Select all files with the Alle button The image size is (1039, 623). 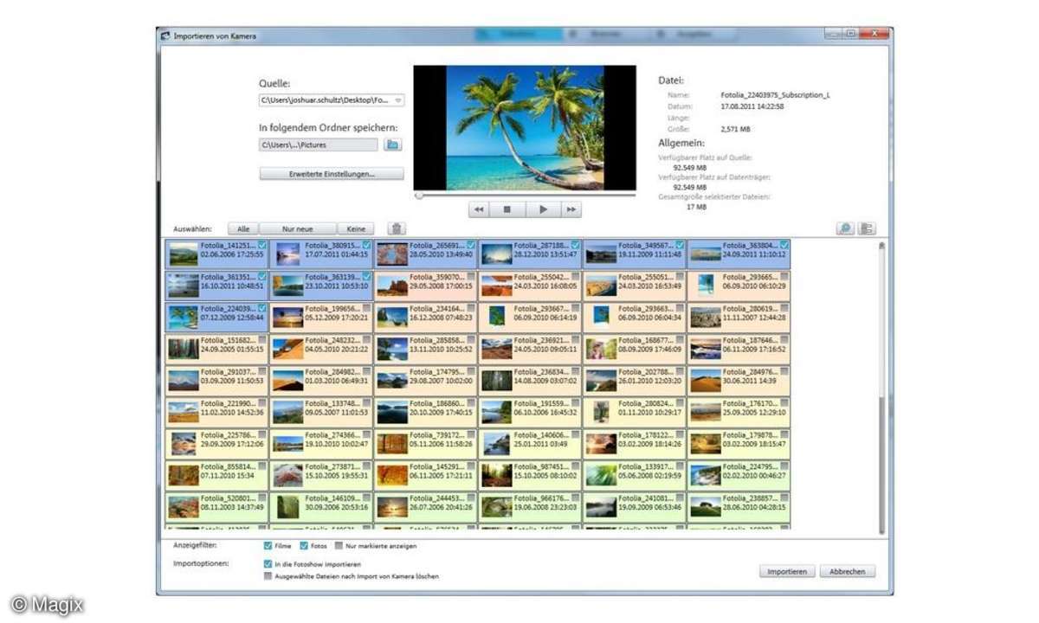tap(243, 229)
